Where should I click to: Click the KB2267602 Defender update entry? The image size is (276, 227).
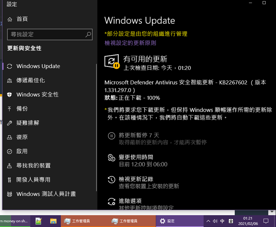(185, 86)
